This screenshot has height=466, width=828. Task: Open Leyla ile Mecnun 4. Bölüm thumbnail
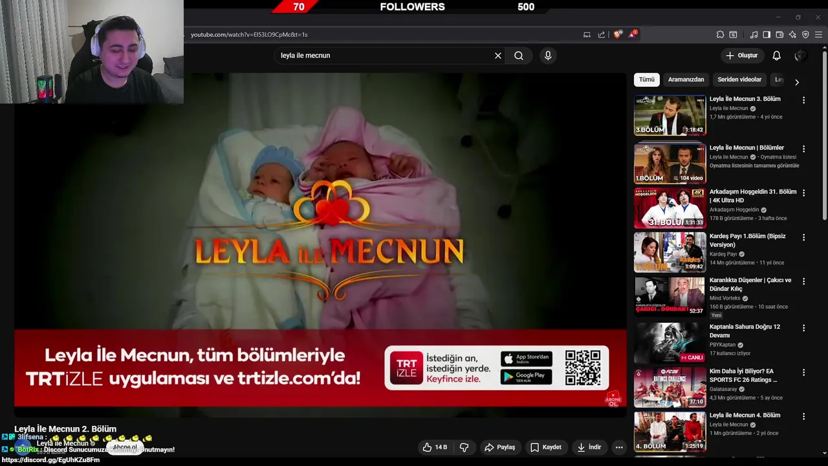pos(670,432)
